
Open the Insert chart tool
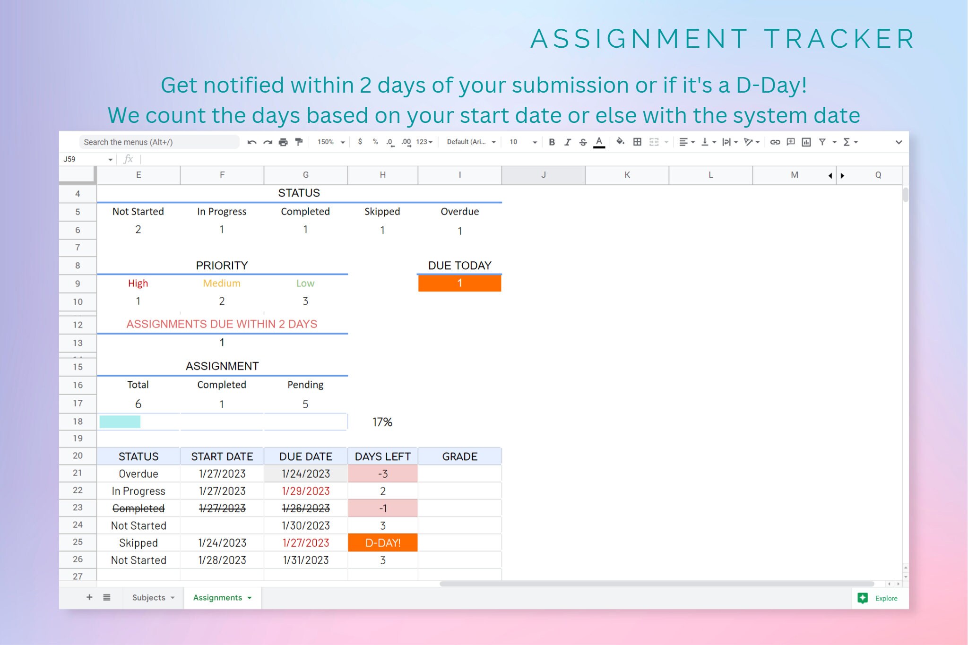coord(806,142)
